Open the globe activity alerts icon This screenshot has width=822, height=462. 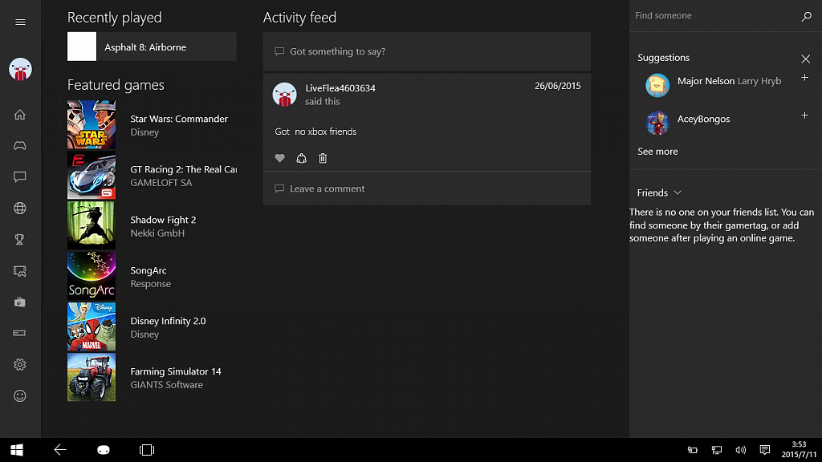20,208
